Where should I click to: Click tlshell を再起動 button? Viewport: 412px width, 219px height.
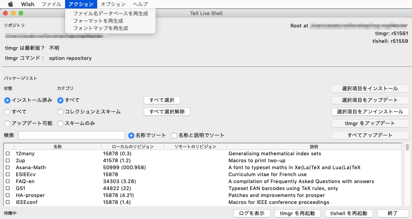[x=348, y=213]
